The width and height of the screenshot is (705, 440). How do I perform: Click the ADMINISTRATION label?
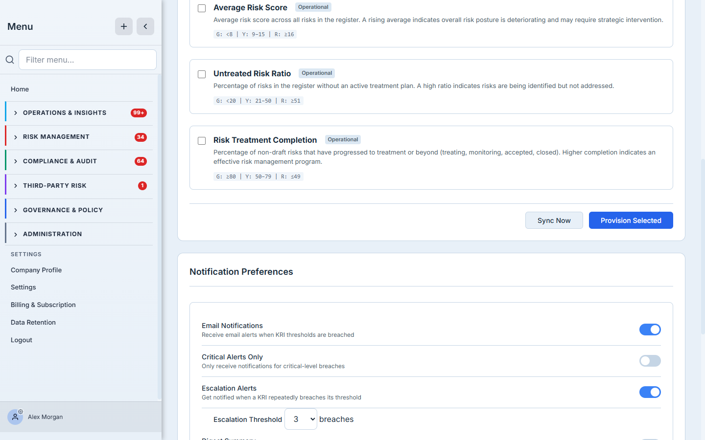[52, 234]
